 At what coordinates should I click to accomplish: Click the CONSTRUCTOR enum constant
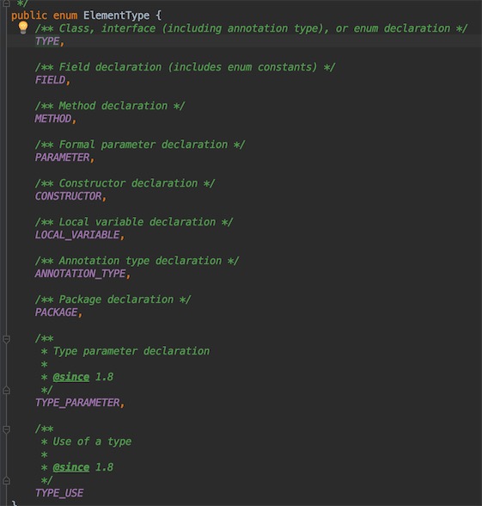(x=69, y=196)
